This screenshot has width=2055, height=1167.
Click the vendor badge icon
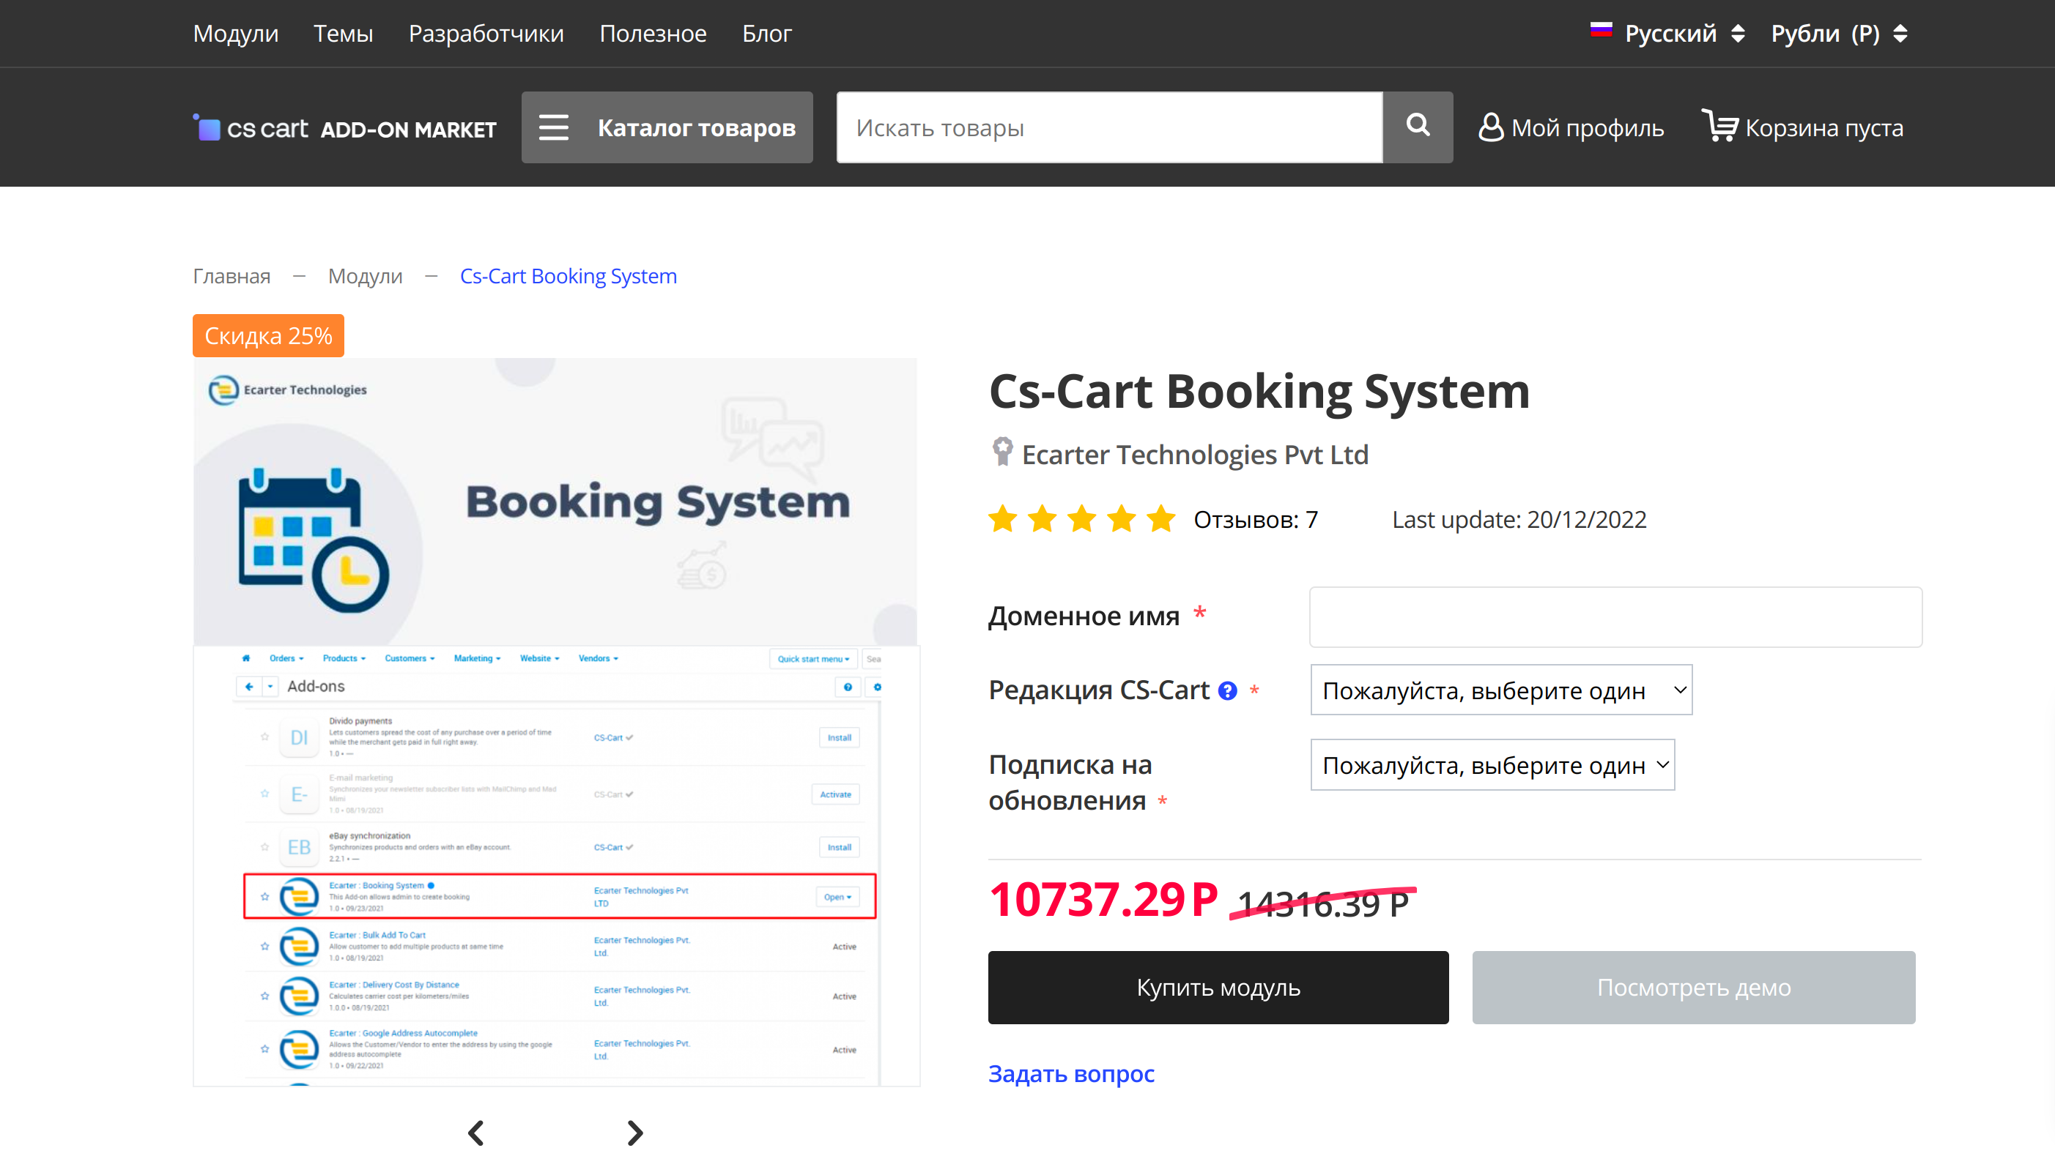(1001, 452)
